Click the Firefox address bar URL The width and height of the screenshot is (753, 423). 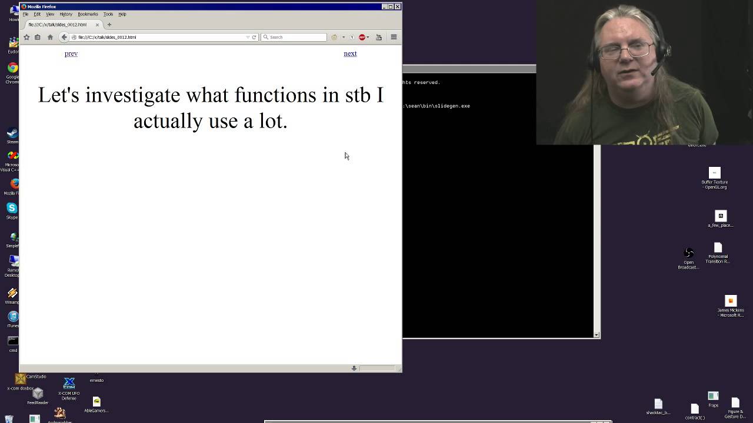(x=107, y=37)
